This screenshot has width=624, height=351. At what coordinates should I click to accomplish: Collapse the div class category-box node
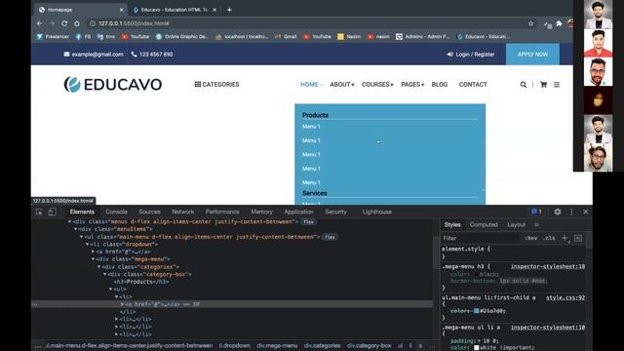pos(105,274)
